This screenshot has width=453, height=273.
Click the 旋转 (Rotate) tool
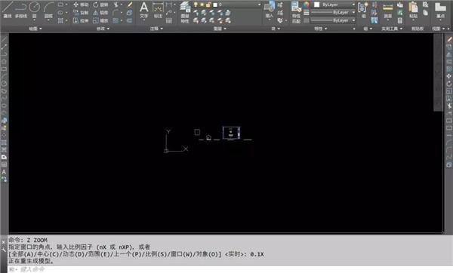pyautogui.click(x=101, y=5)
